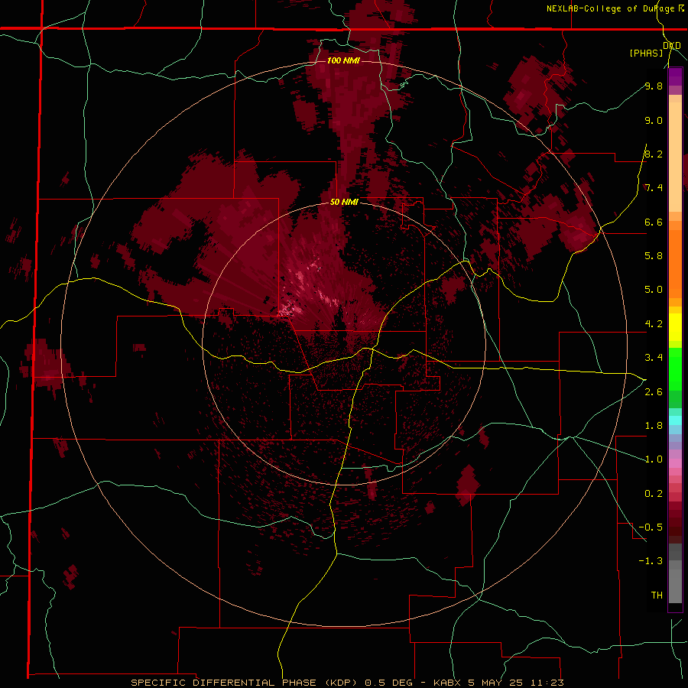Click the 2.6 color scale value
The height and width of the screenshot is (688, 688).
click(x=654, y=392)
